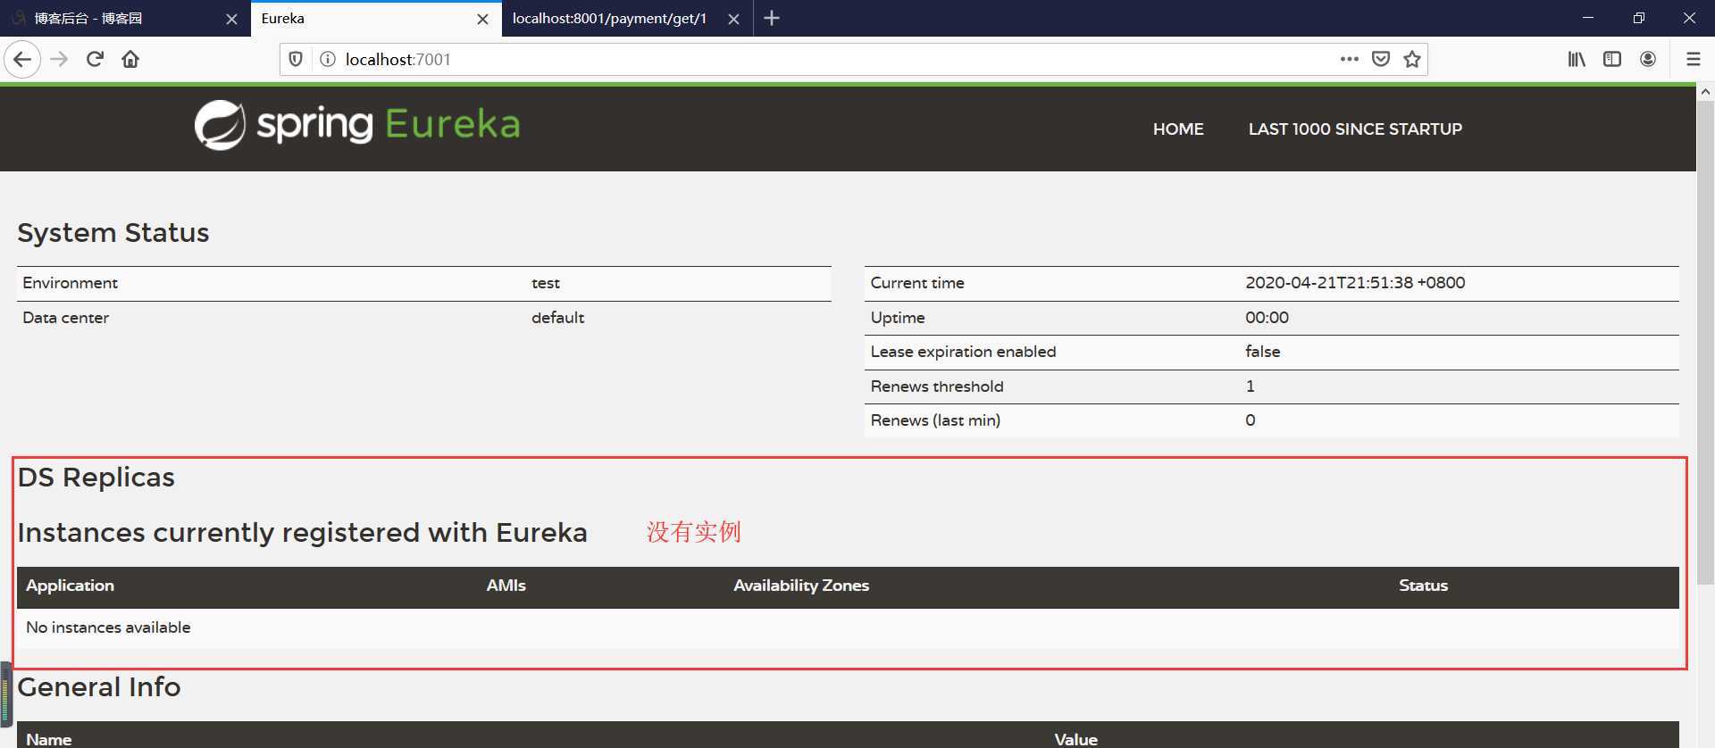Image resolution: width=1715 pixels, height=748 pixels.
Task: Click the page's vertical scrollbar thumb
Action: point(1705,344)
